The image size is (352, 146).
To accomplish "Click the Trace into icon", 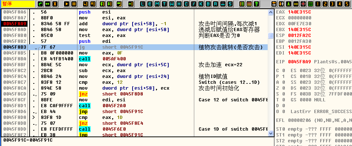I will point(102,4).
